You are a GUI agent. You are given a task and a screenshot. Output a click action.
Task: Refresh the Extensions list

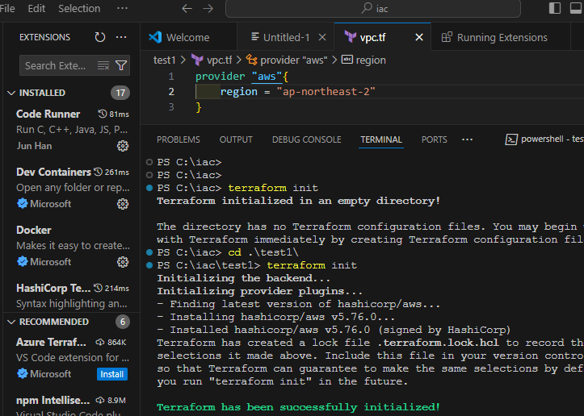100,37
